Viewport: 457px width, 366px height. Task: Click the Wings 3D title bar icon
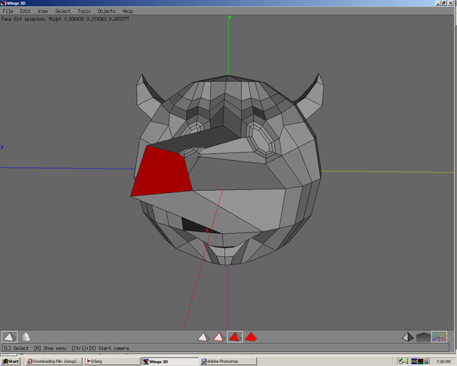pyautogui.click(x=3, y=3)
